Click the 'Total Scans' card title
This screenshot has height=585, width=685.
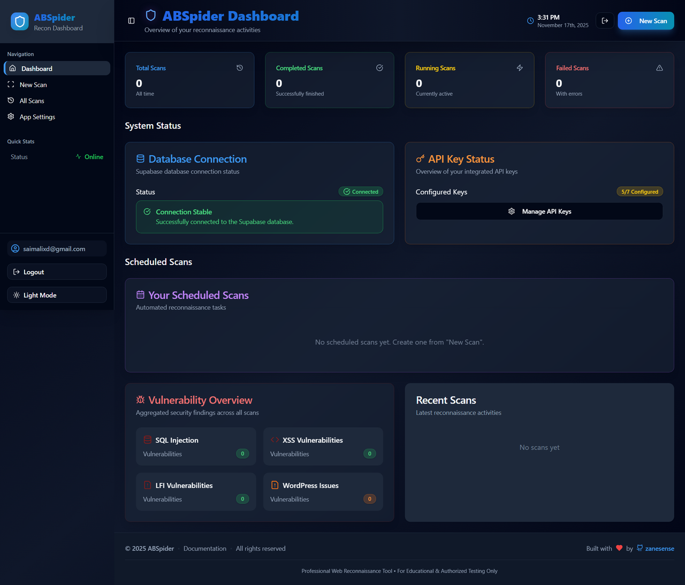(x=151, y=68)
